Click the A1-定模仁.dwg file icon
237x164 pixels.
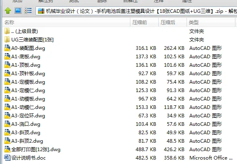(7, 90)
